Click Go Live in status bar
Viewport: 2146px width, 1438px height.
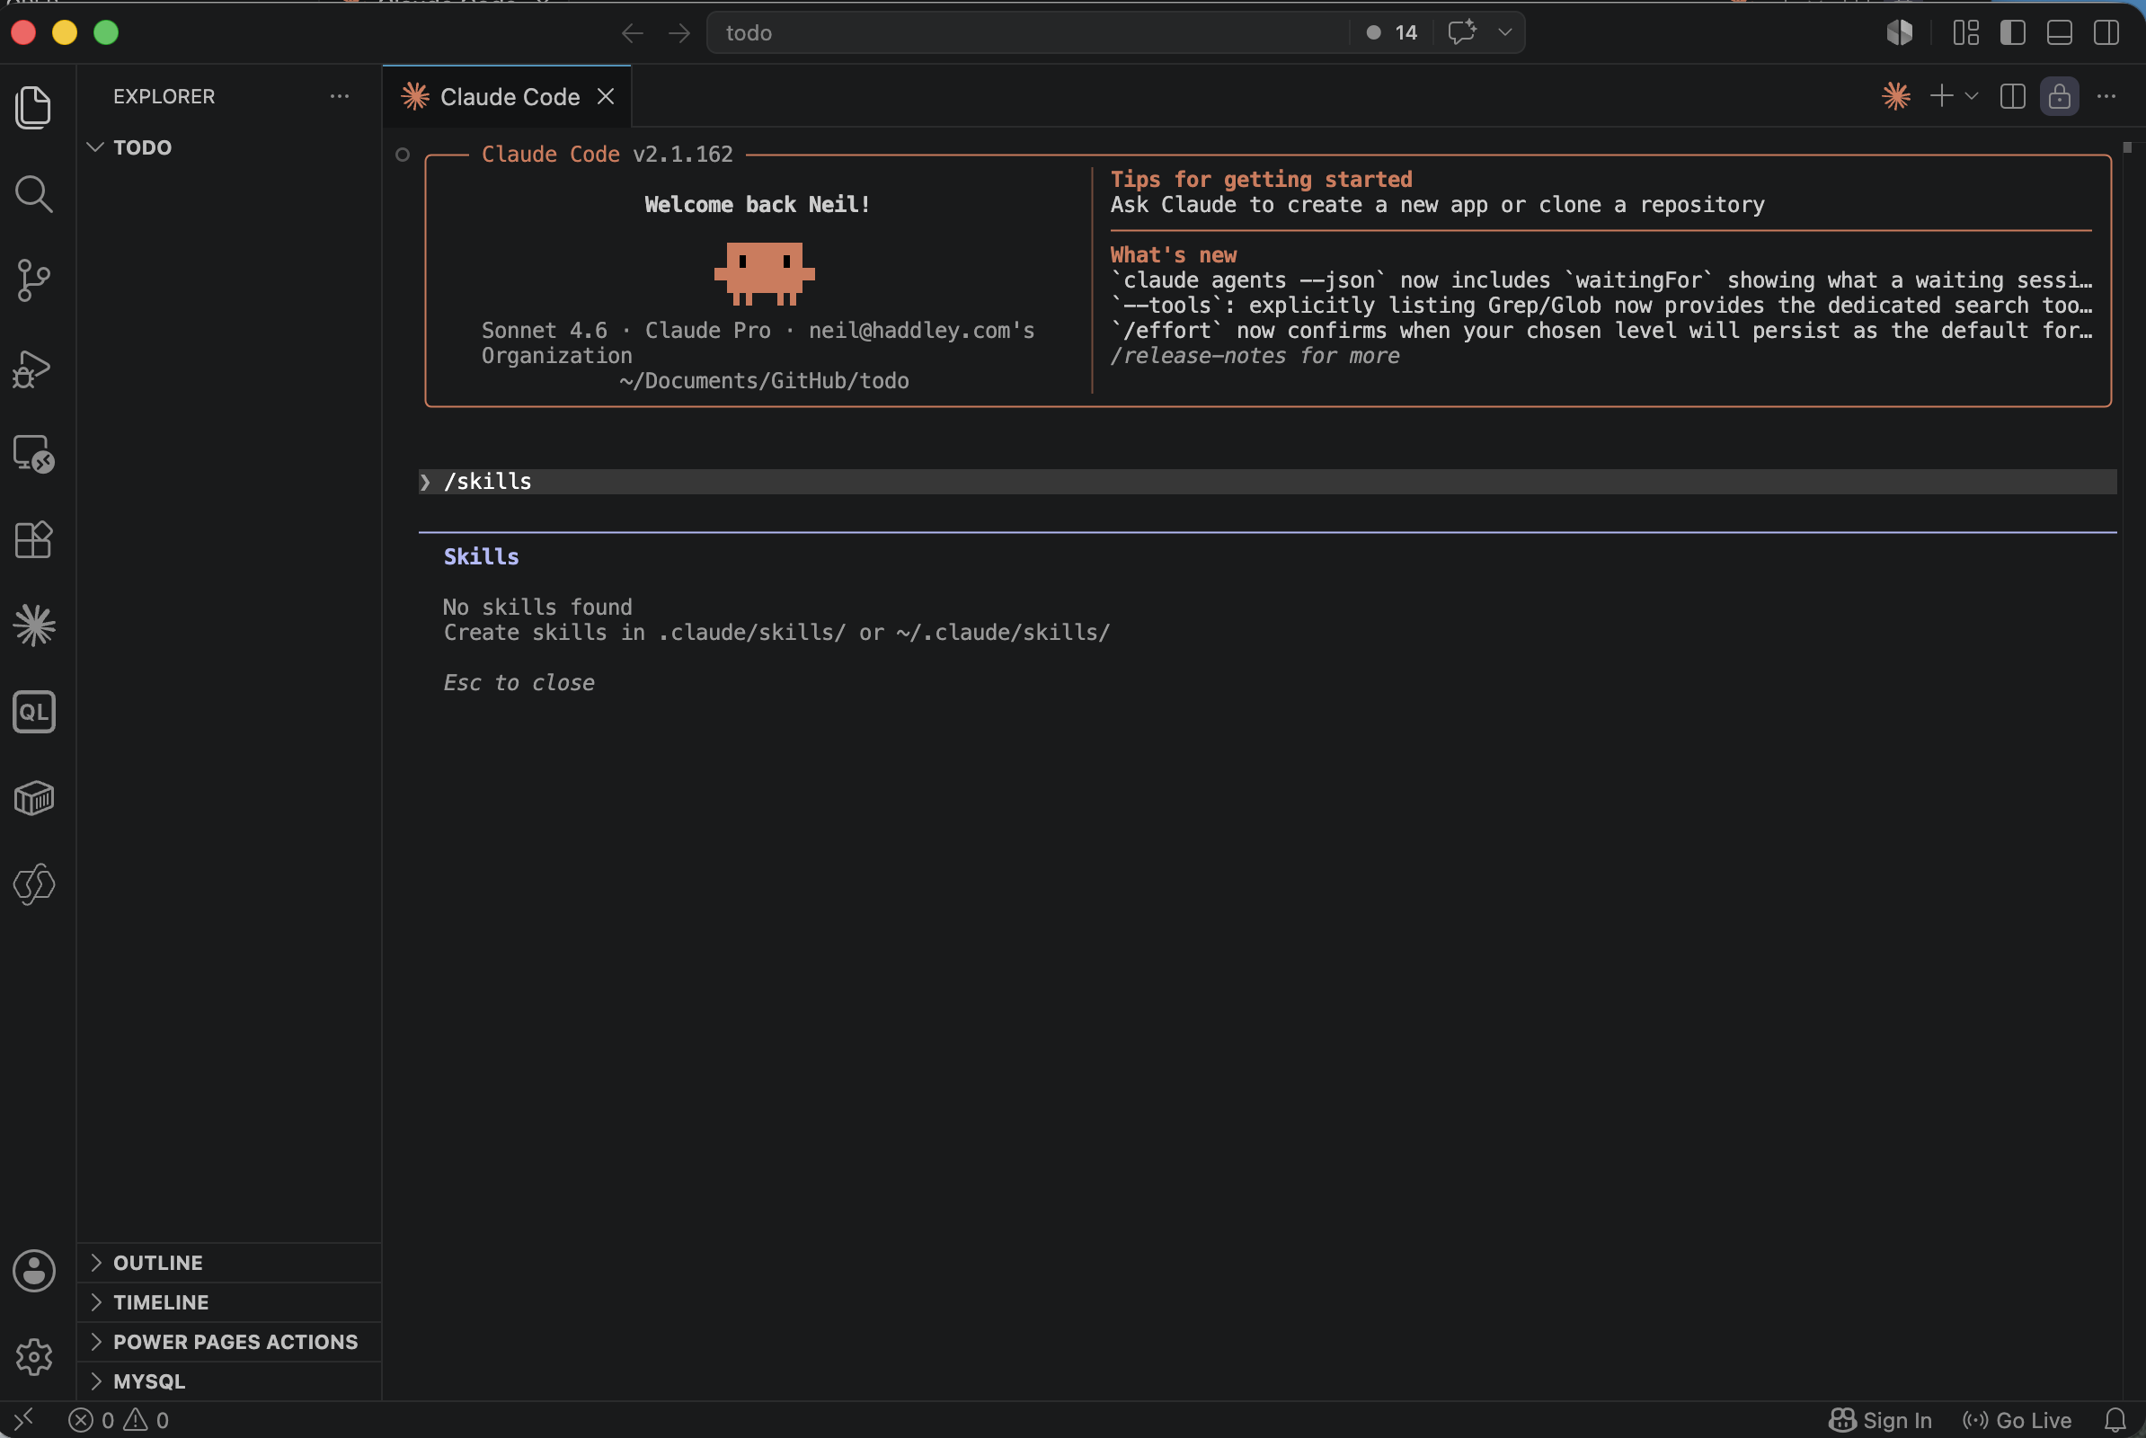pyautogui.click(x=2017, y=1420)
